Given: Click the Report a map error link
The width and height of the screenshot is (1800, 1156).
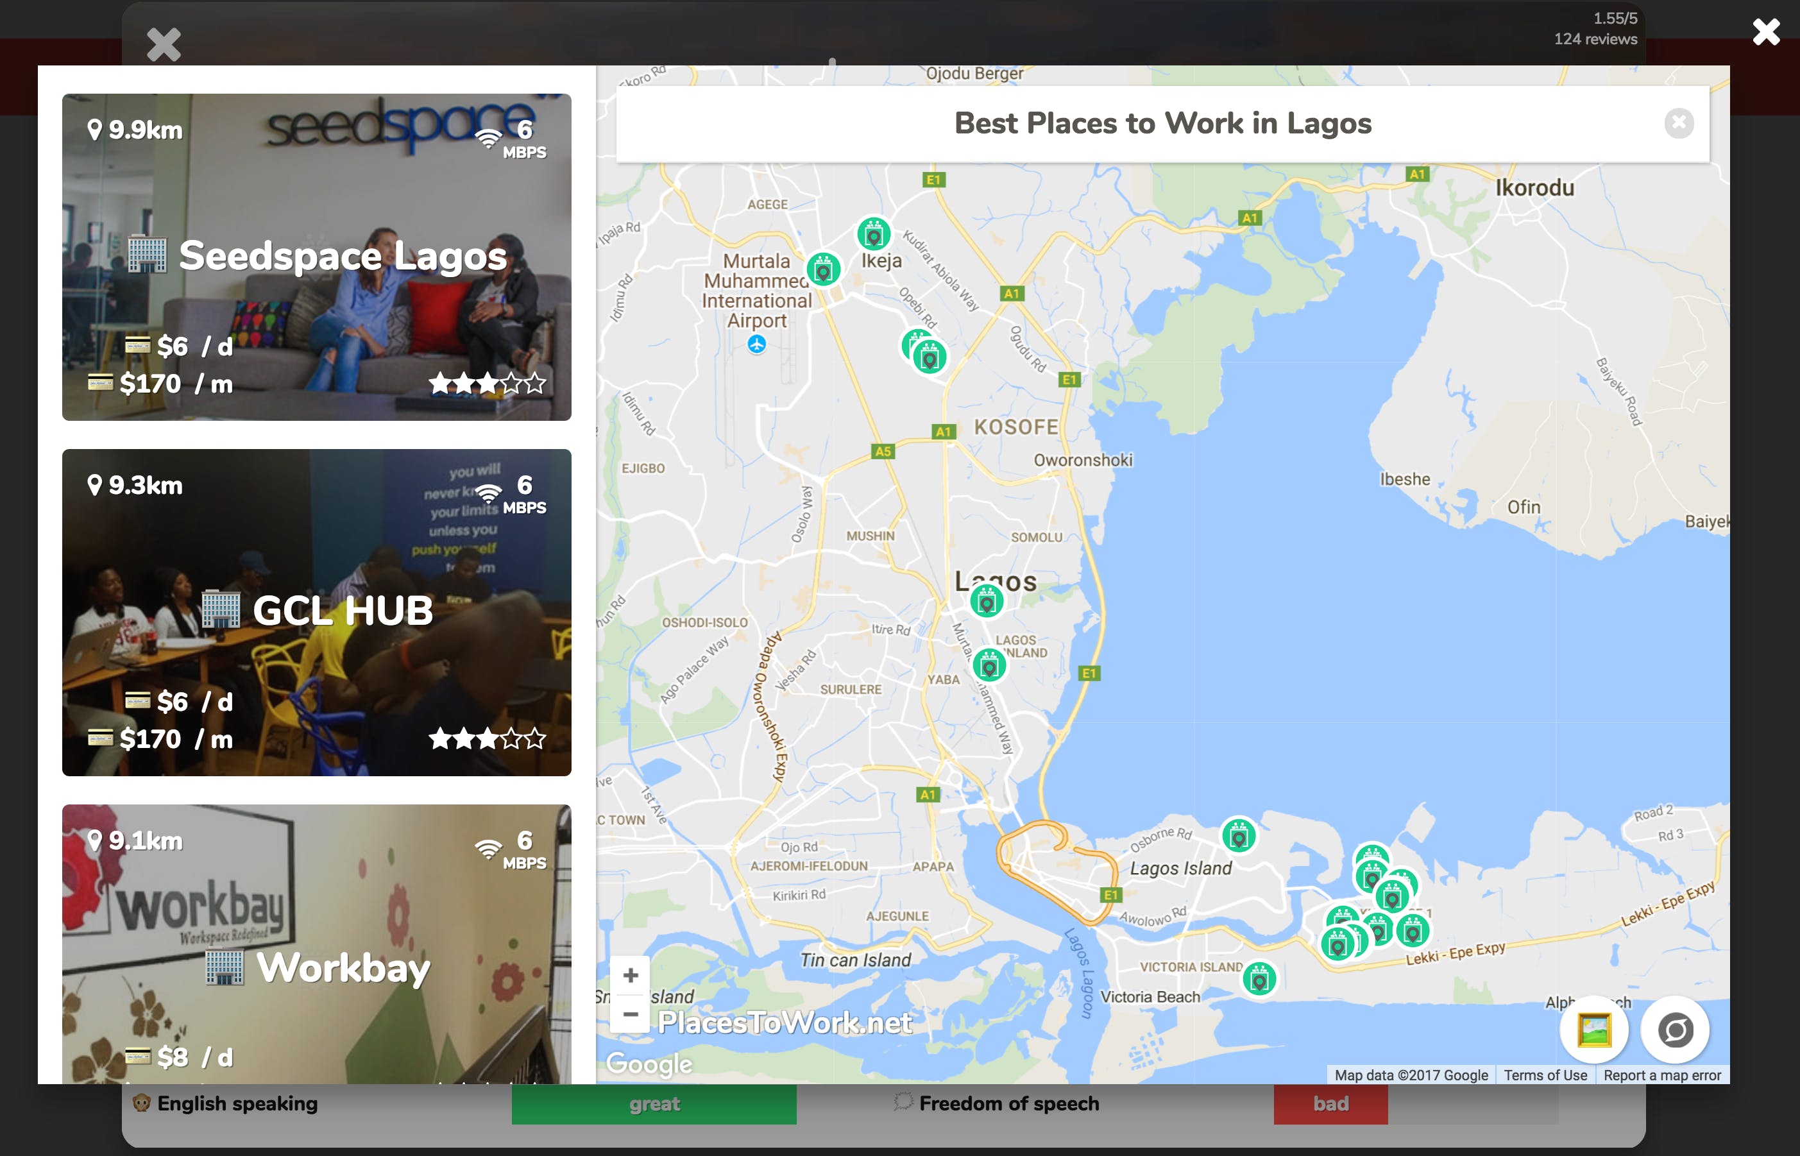Looking at the screenshot, I should 1662,1075.
